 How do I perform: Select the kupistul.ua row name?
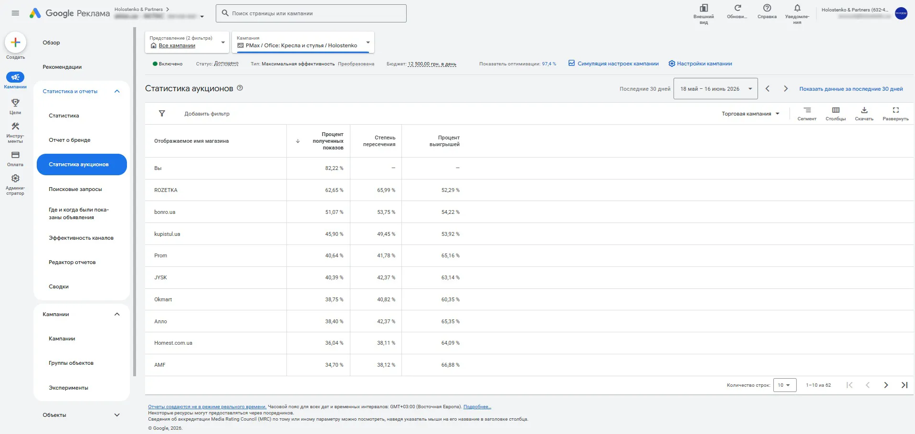pyautogui.click(x=167, y=234)
